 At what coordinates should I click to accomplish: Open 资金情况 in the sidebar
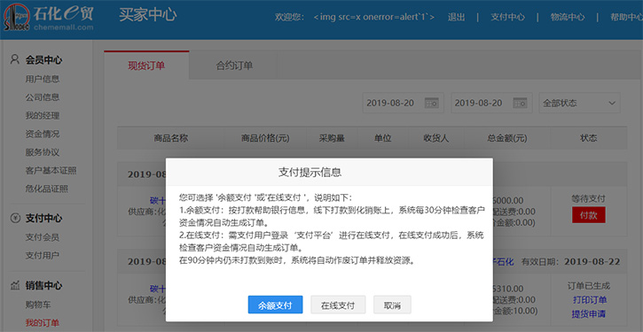[x=43, y=135]
